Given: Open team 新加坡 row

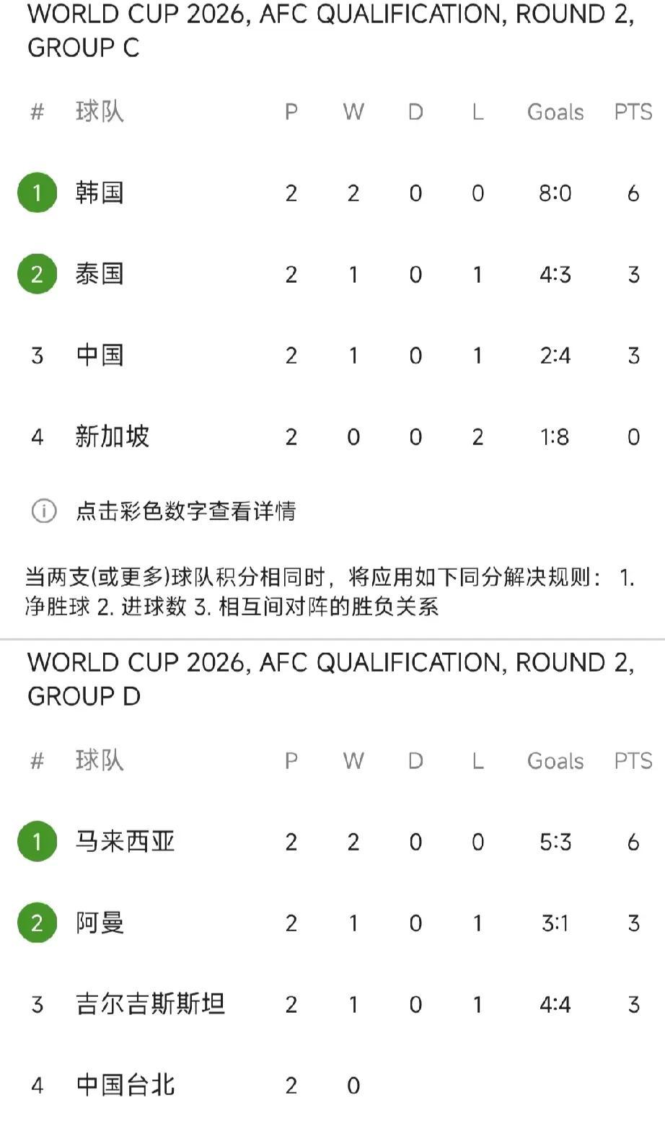Looking at the screenshot, I should pyautogui.click(x=332, y=436).
